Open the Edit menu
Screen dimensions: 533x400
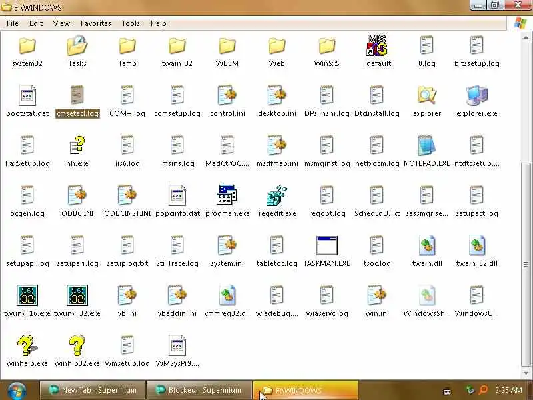[x=36, y=23]
